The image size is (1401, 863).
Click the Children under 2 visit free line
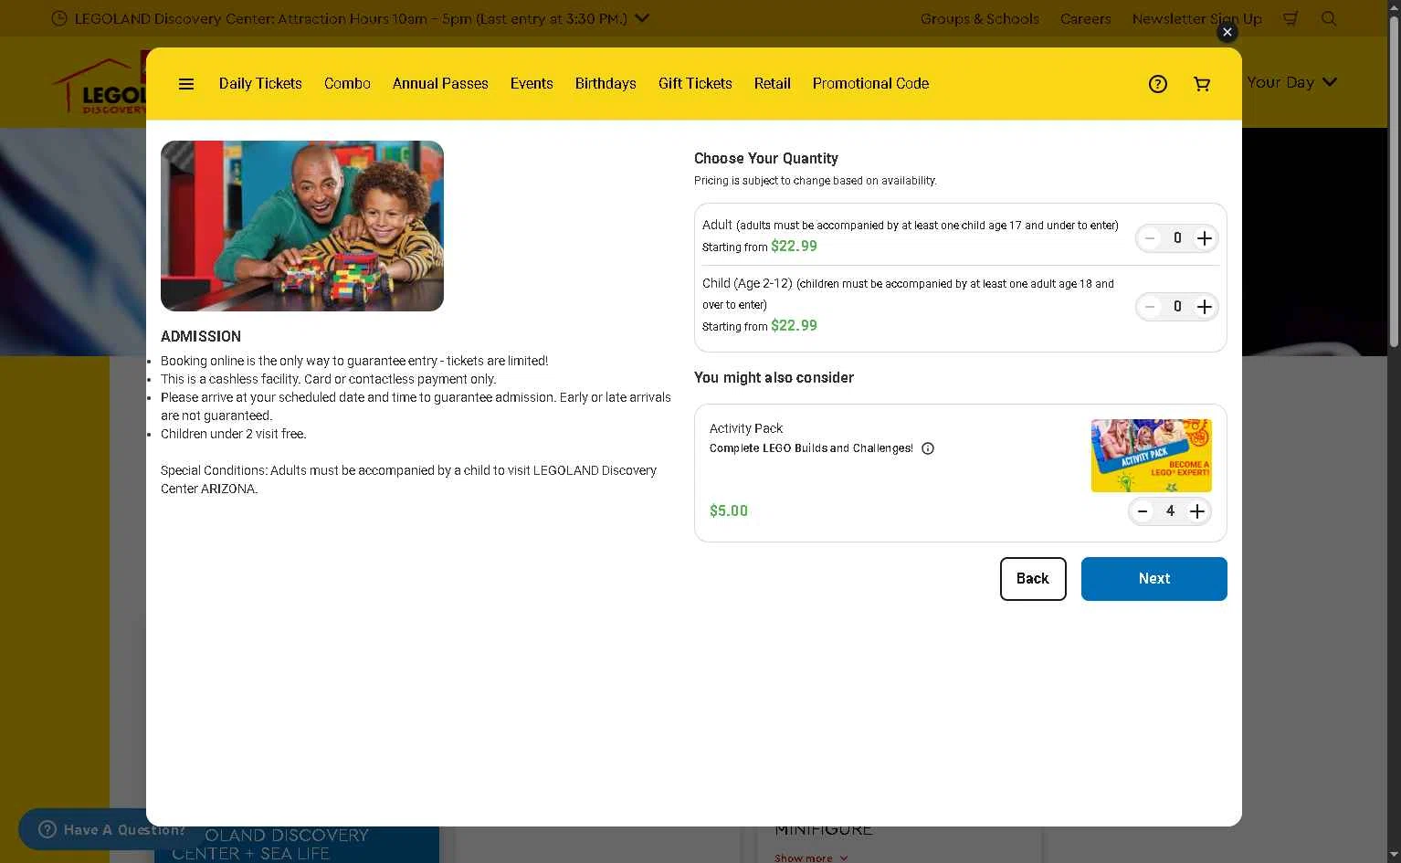(234, 434)
